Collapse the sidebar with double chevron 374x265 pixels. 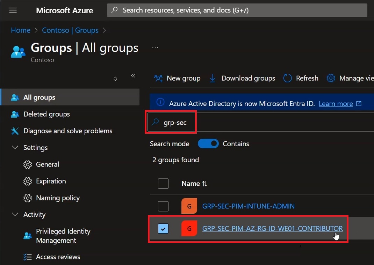tap(133, 76)
